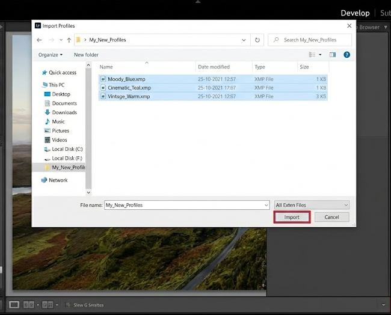
Task: Open the Organize dropdown menu
Action: 50,55
